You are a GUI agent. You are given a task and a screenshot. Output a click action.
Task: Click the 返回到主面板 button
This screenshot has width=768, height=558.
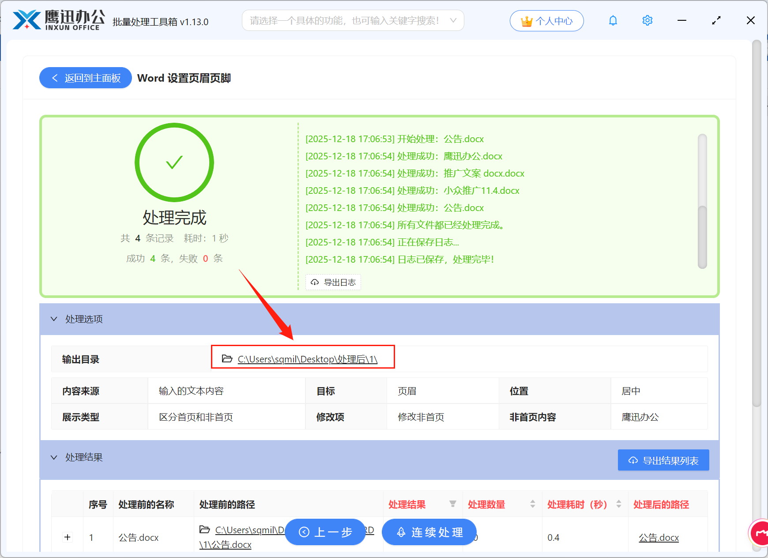click(85, 78)
